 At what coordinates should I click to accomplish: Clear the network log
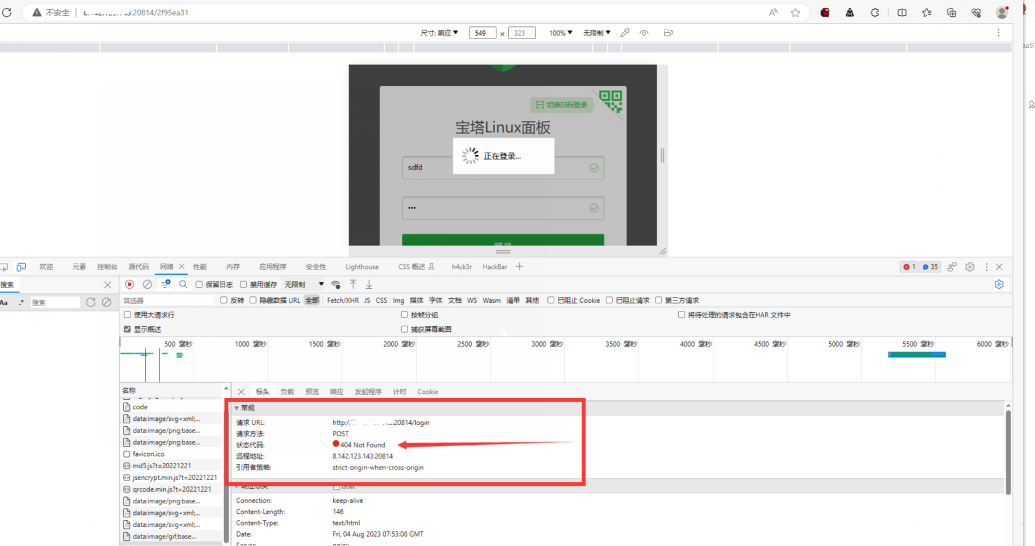147,284
